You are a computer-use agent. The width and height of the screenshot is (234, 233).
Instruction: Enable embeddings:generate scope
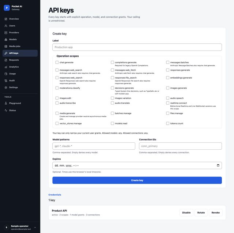pyautogui.click(x=168, y=77)
